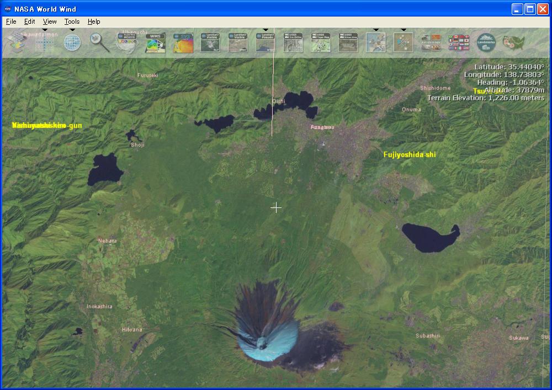Click the Shoji place label
Screen dimensions: 552x390
137,145
